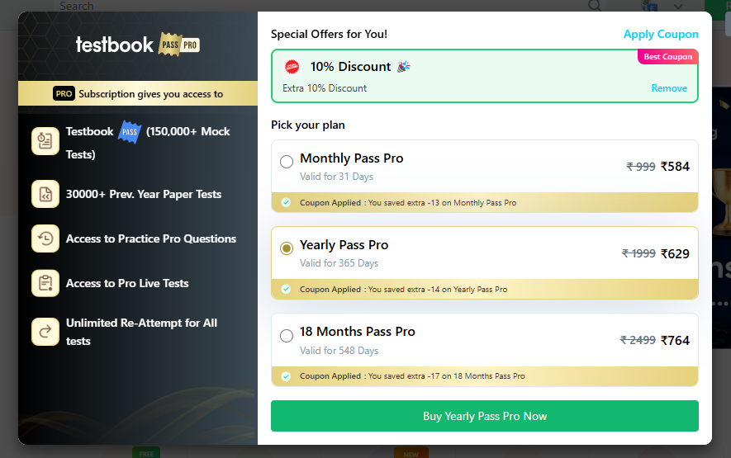Click the Best Coupon badge
Image resolution: width=731 pixels, height=458 pixels.
click(667, 56)
